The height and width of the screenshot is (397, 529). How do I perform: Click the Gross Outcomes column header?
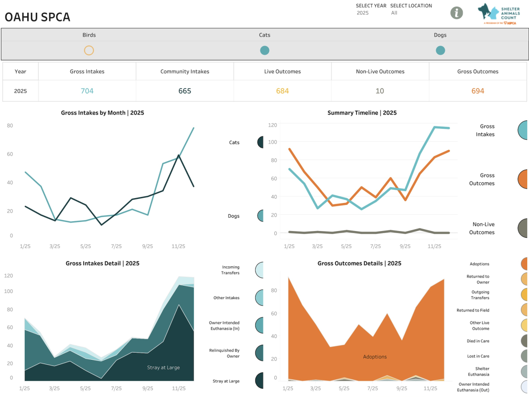pyautogui.click(x=478, y=71)
